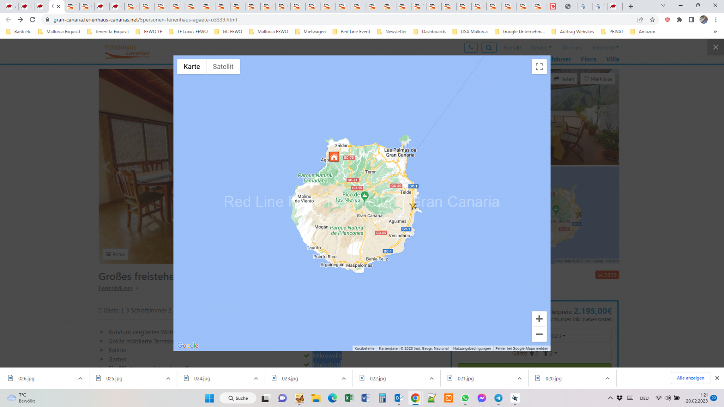Select the Karte map type
Screen dimensions: 724x407
pyautogui.click(x=191, y=67)
